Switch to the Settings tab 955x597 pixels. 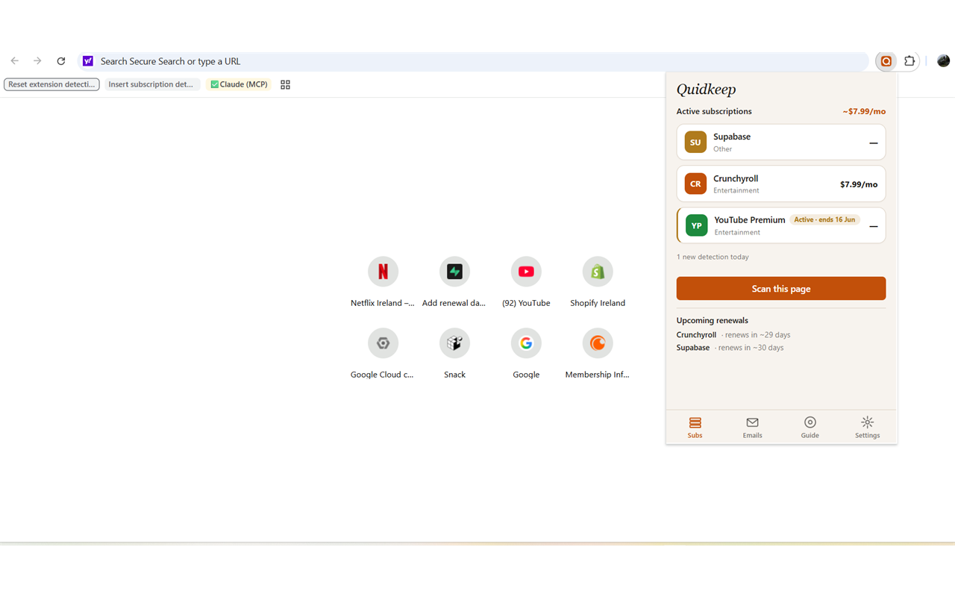coord(867,428)
